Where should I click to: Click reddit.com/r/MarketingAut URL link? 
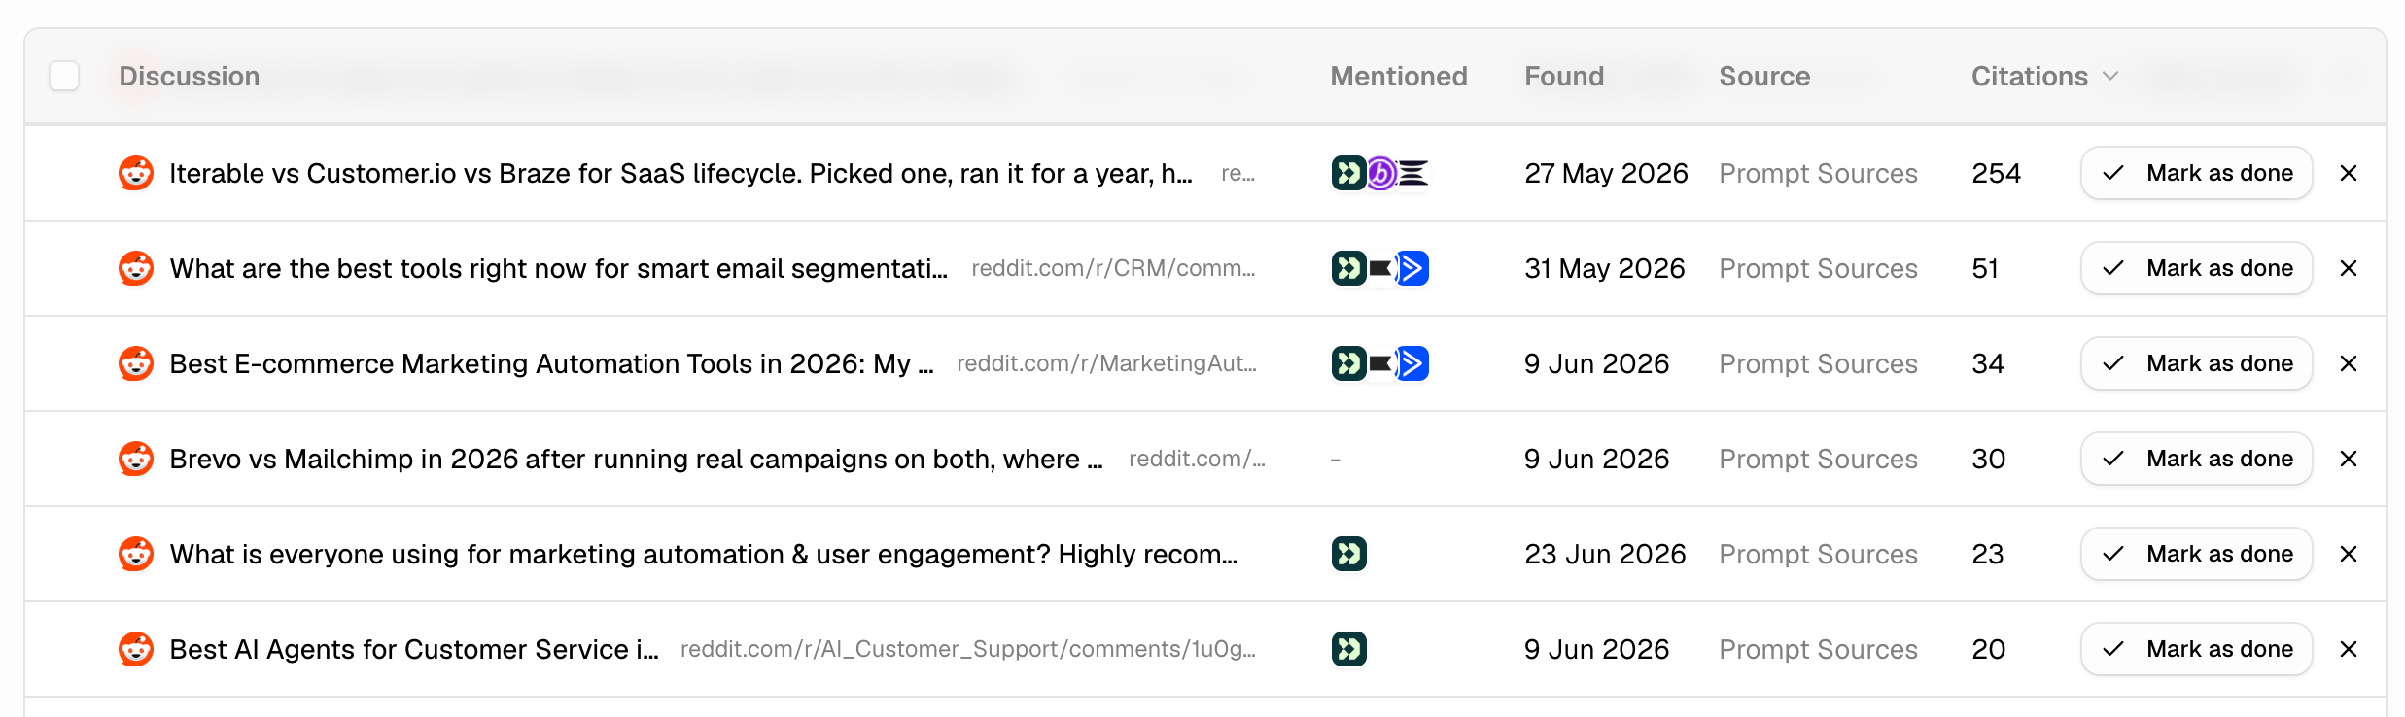[x=1106, y=363]
